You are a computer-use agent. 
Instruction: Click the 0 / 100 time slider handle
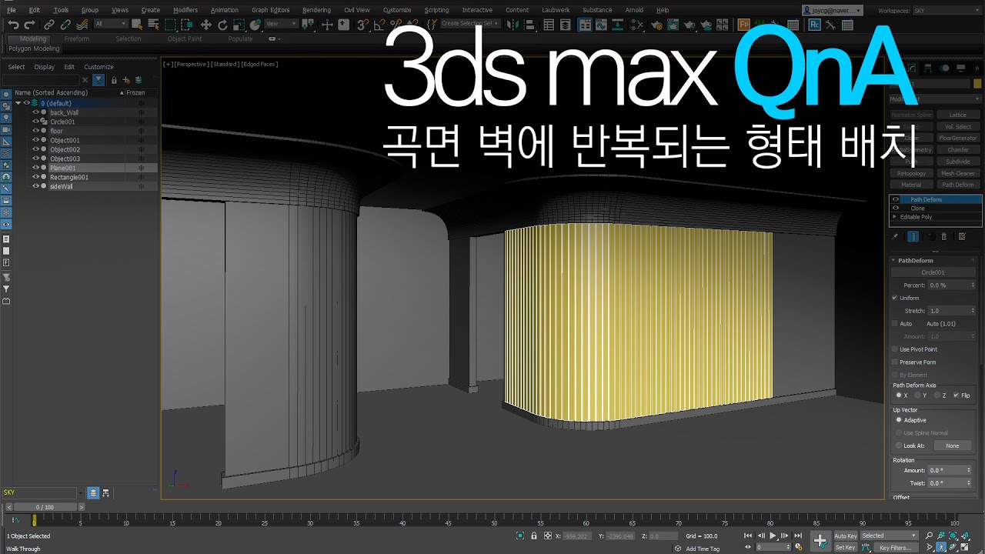pos(45,507)
